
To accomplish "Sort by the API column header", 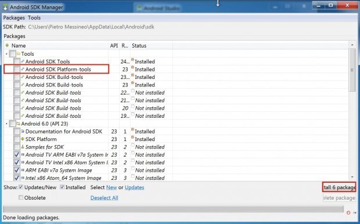I will click(114, 45).
